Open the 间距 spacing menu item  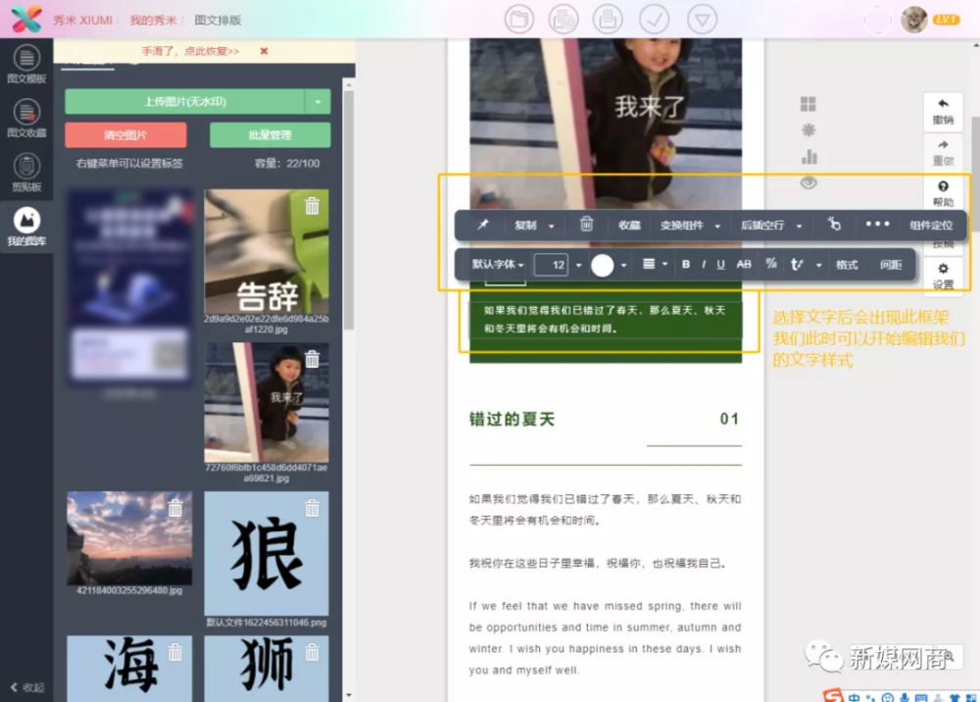tap(891, 265)
